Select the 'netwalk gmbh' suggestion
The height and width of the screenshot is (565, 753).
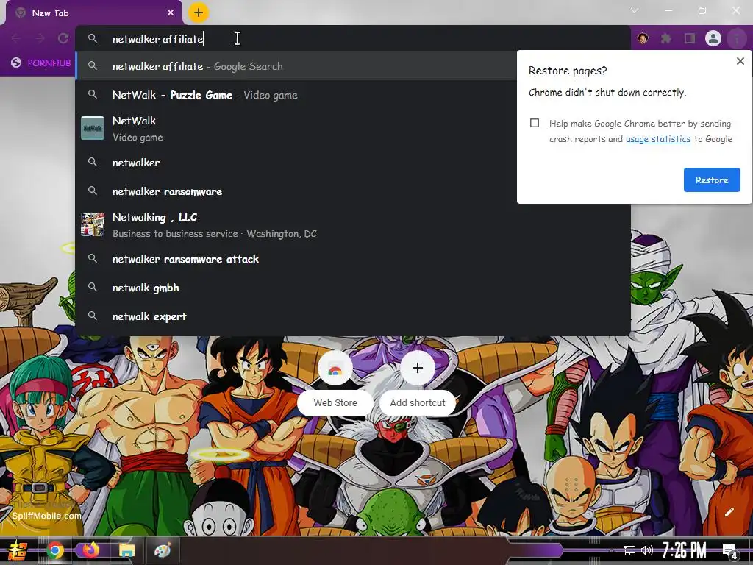tap(352, 288)
